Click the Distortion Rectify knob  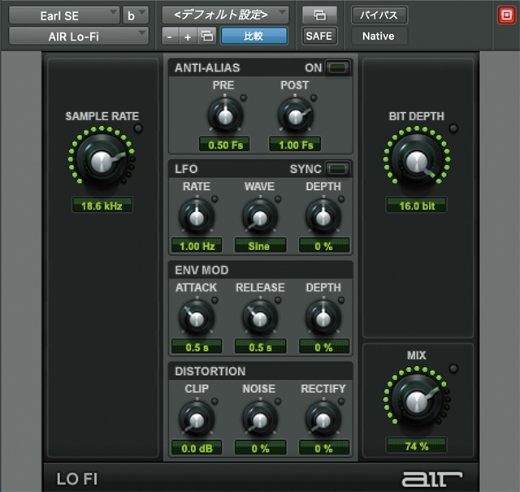323,420
